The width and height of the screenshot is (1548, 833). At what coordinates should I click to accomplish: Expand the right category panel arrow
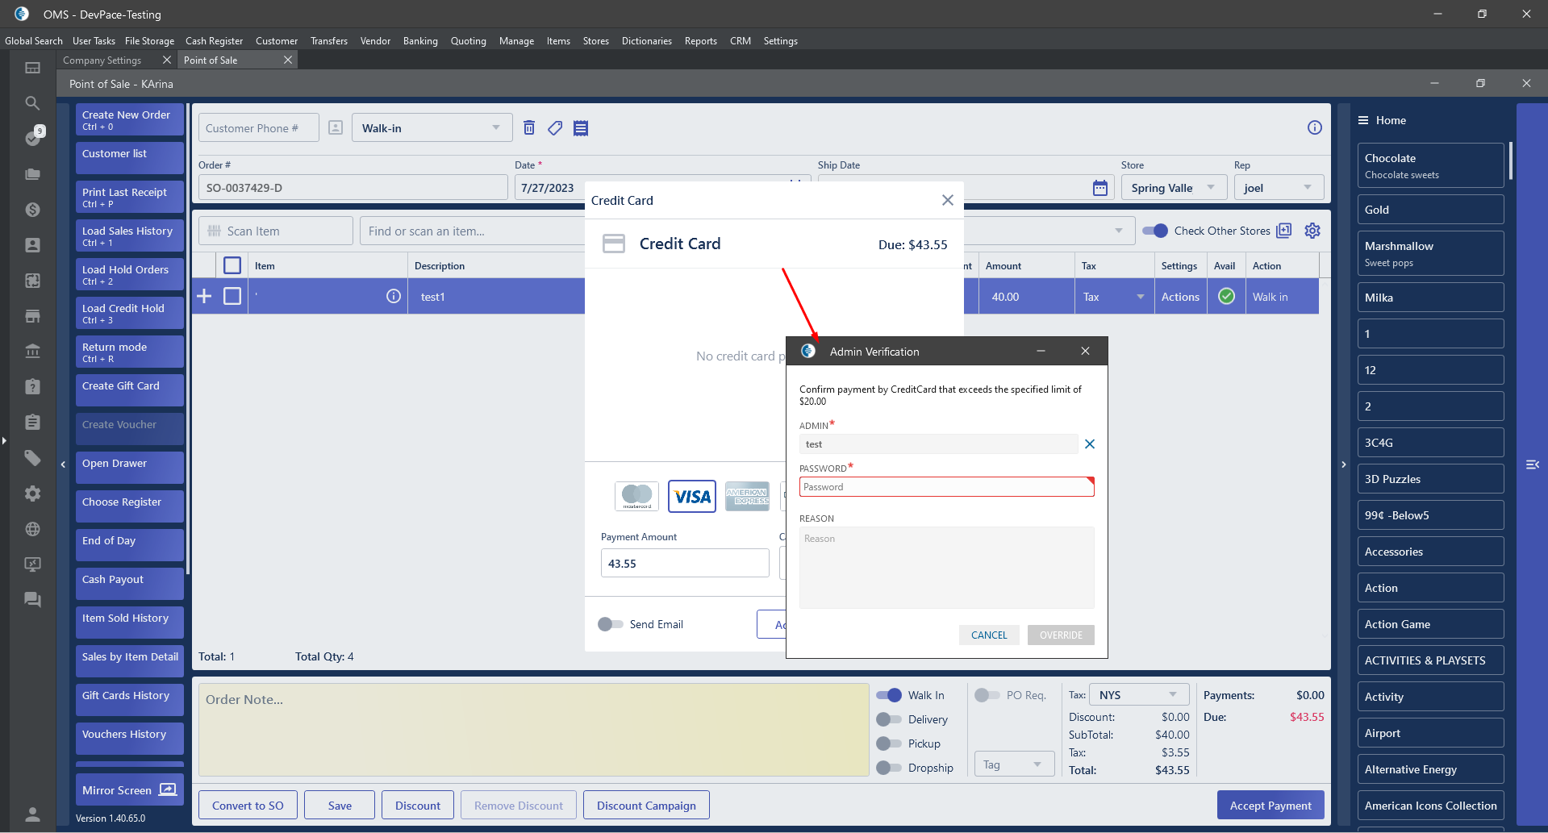pyautogui.click(x=1343, y=464)
